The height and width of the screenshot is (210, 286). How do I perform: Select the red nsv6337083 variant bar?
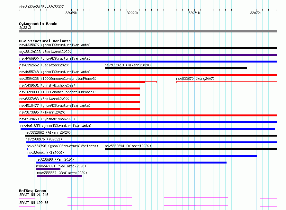[x=79, y=102]
